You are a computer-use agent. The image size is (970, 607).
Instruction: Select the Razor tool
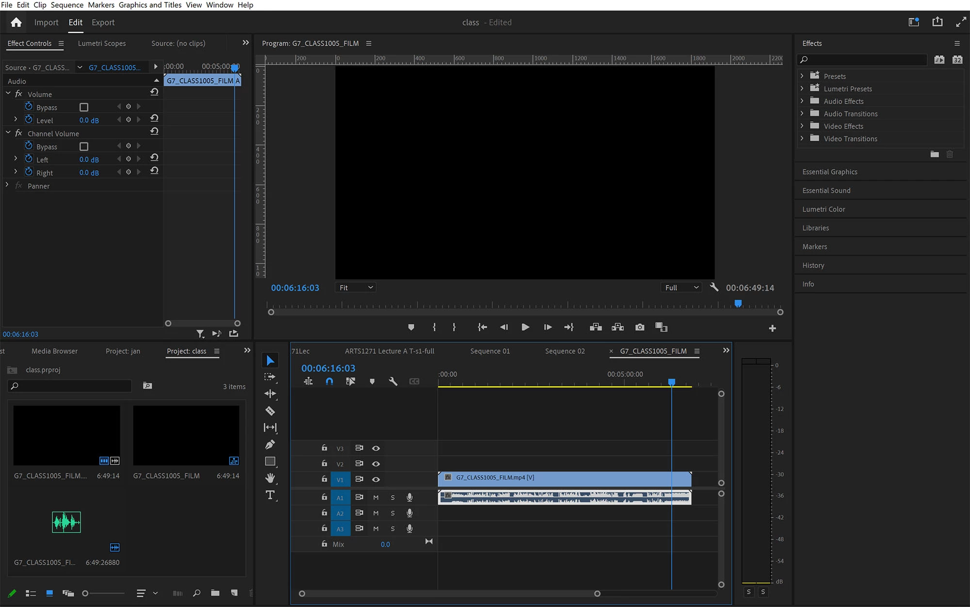(x=270, y=411)
